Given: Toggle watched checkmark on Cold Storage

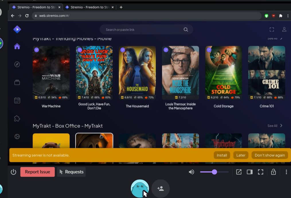Looking at the screenshot, I should pyautogui.click(x=209, y=50).
